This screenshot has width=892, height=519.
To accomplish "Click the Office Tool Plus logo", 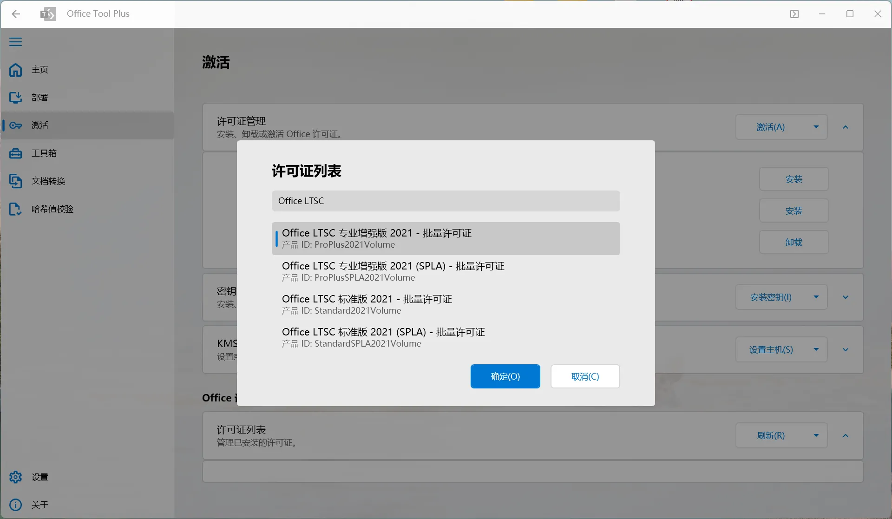I will pyautogui.click(x=48, y=14).
